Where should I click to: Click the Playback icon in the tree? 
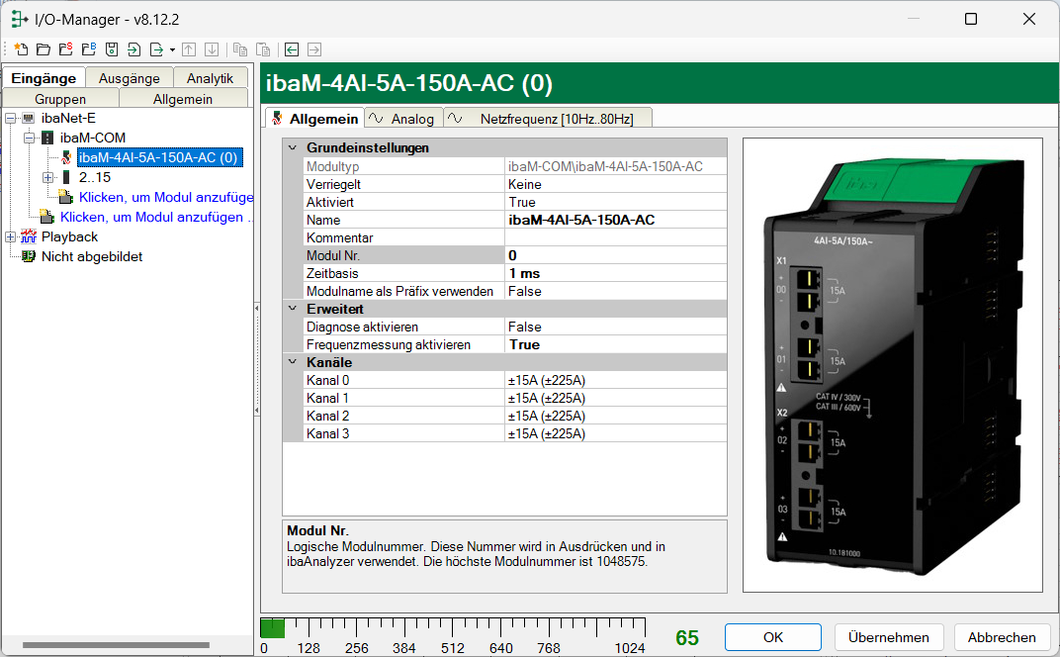(x=28, y=236)
